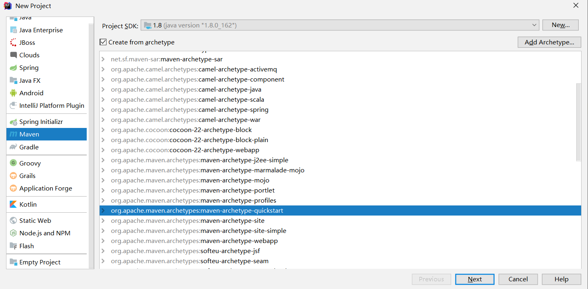Expand maven-archetype-j2ee-simple node
The image size is (588, 289).
(x=103, y=160)
